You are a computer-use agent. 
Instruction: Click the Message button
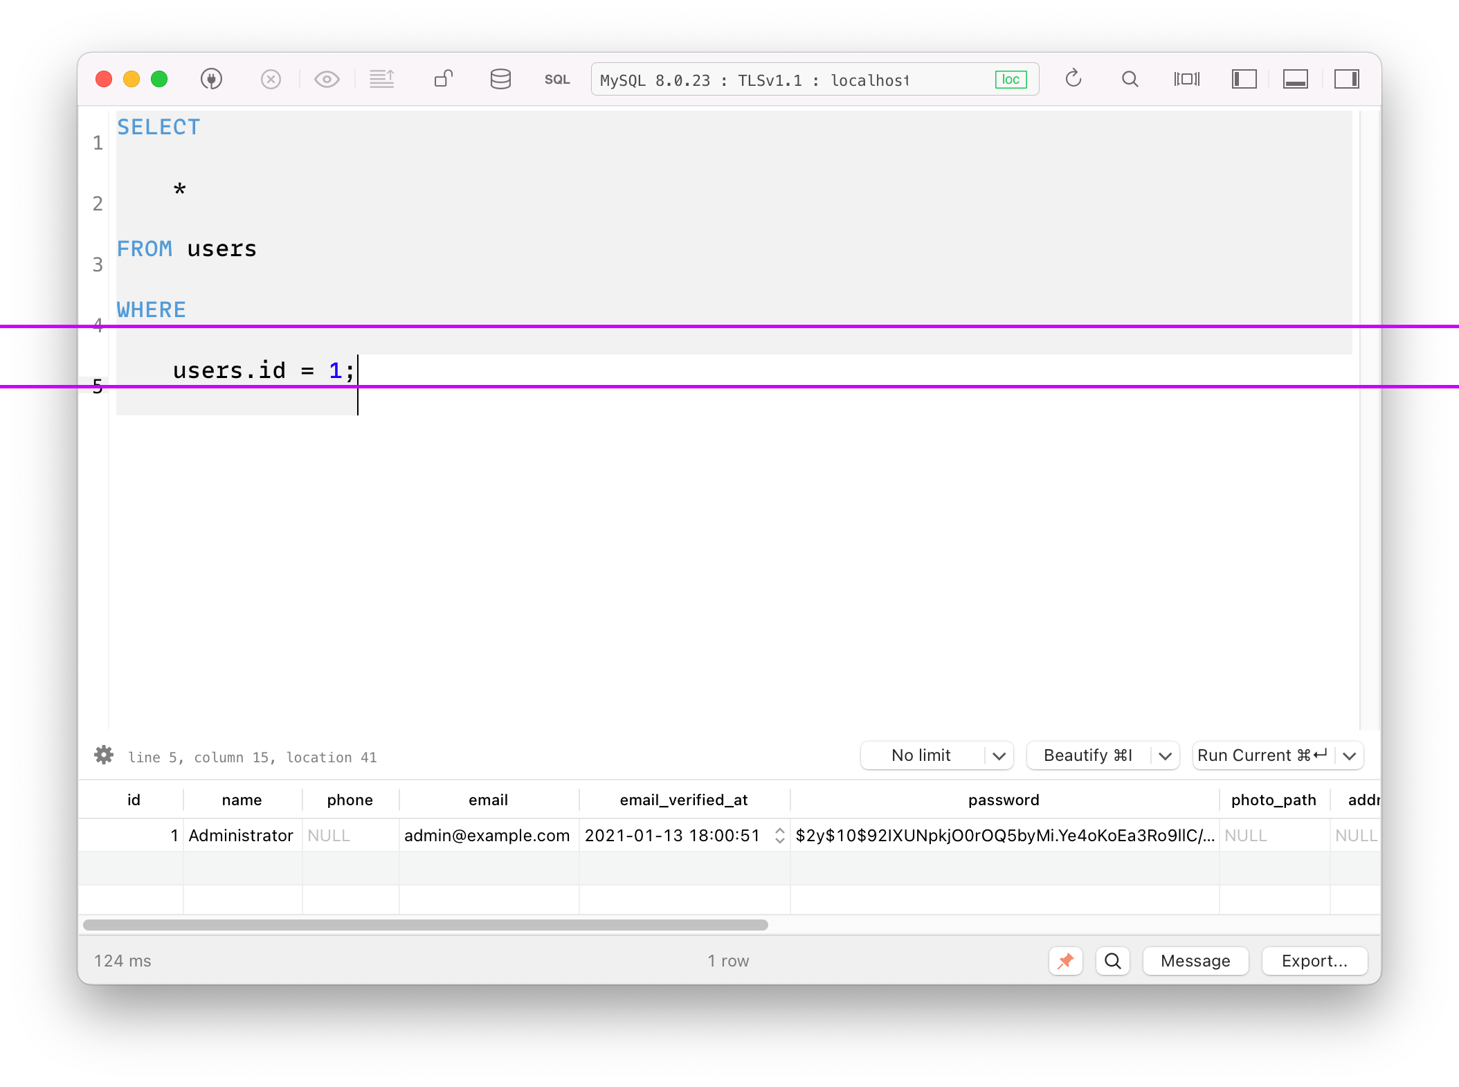pyautogui.click(x=1195, y=961)
